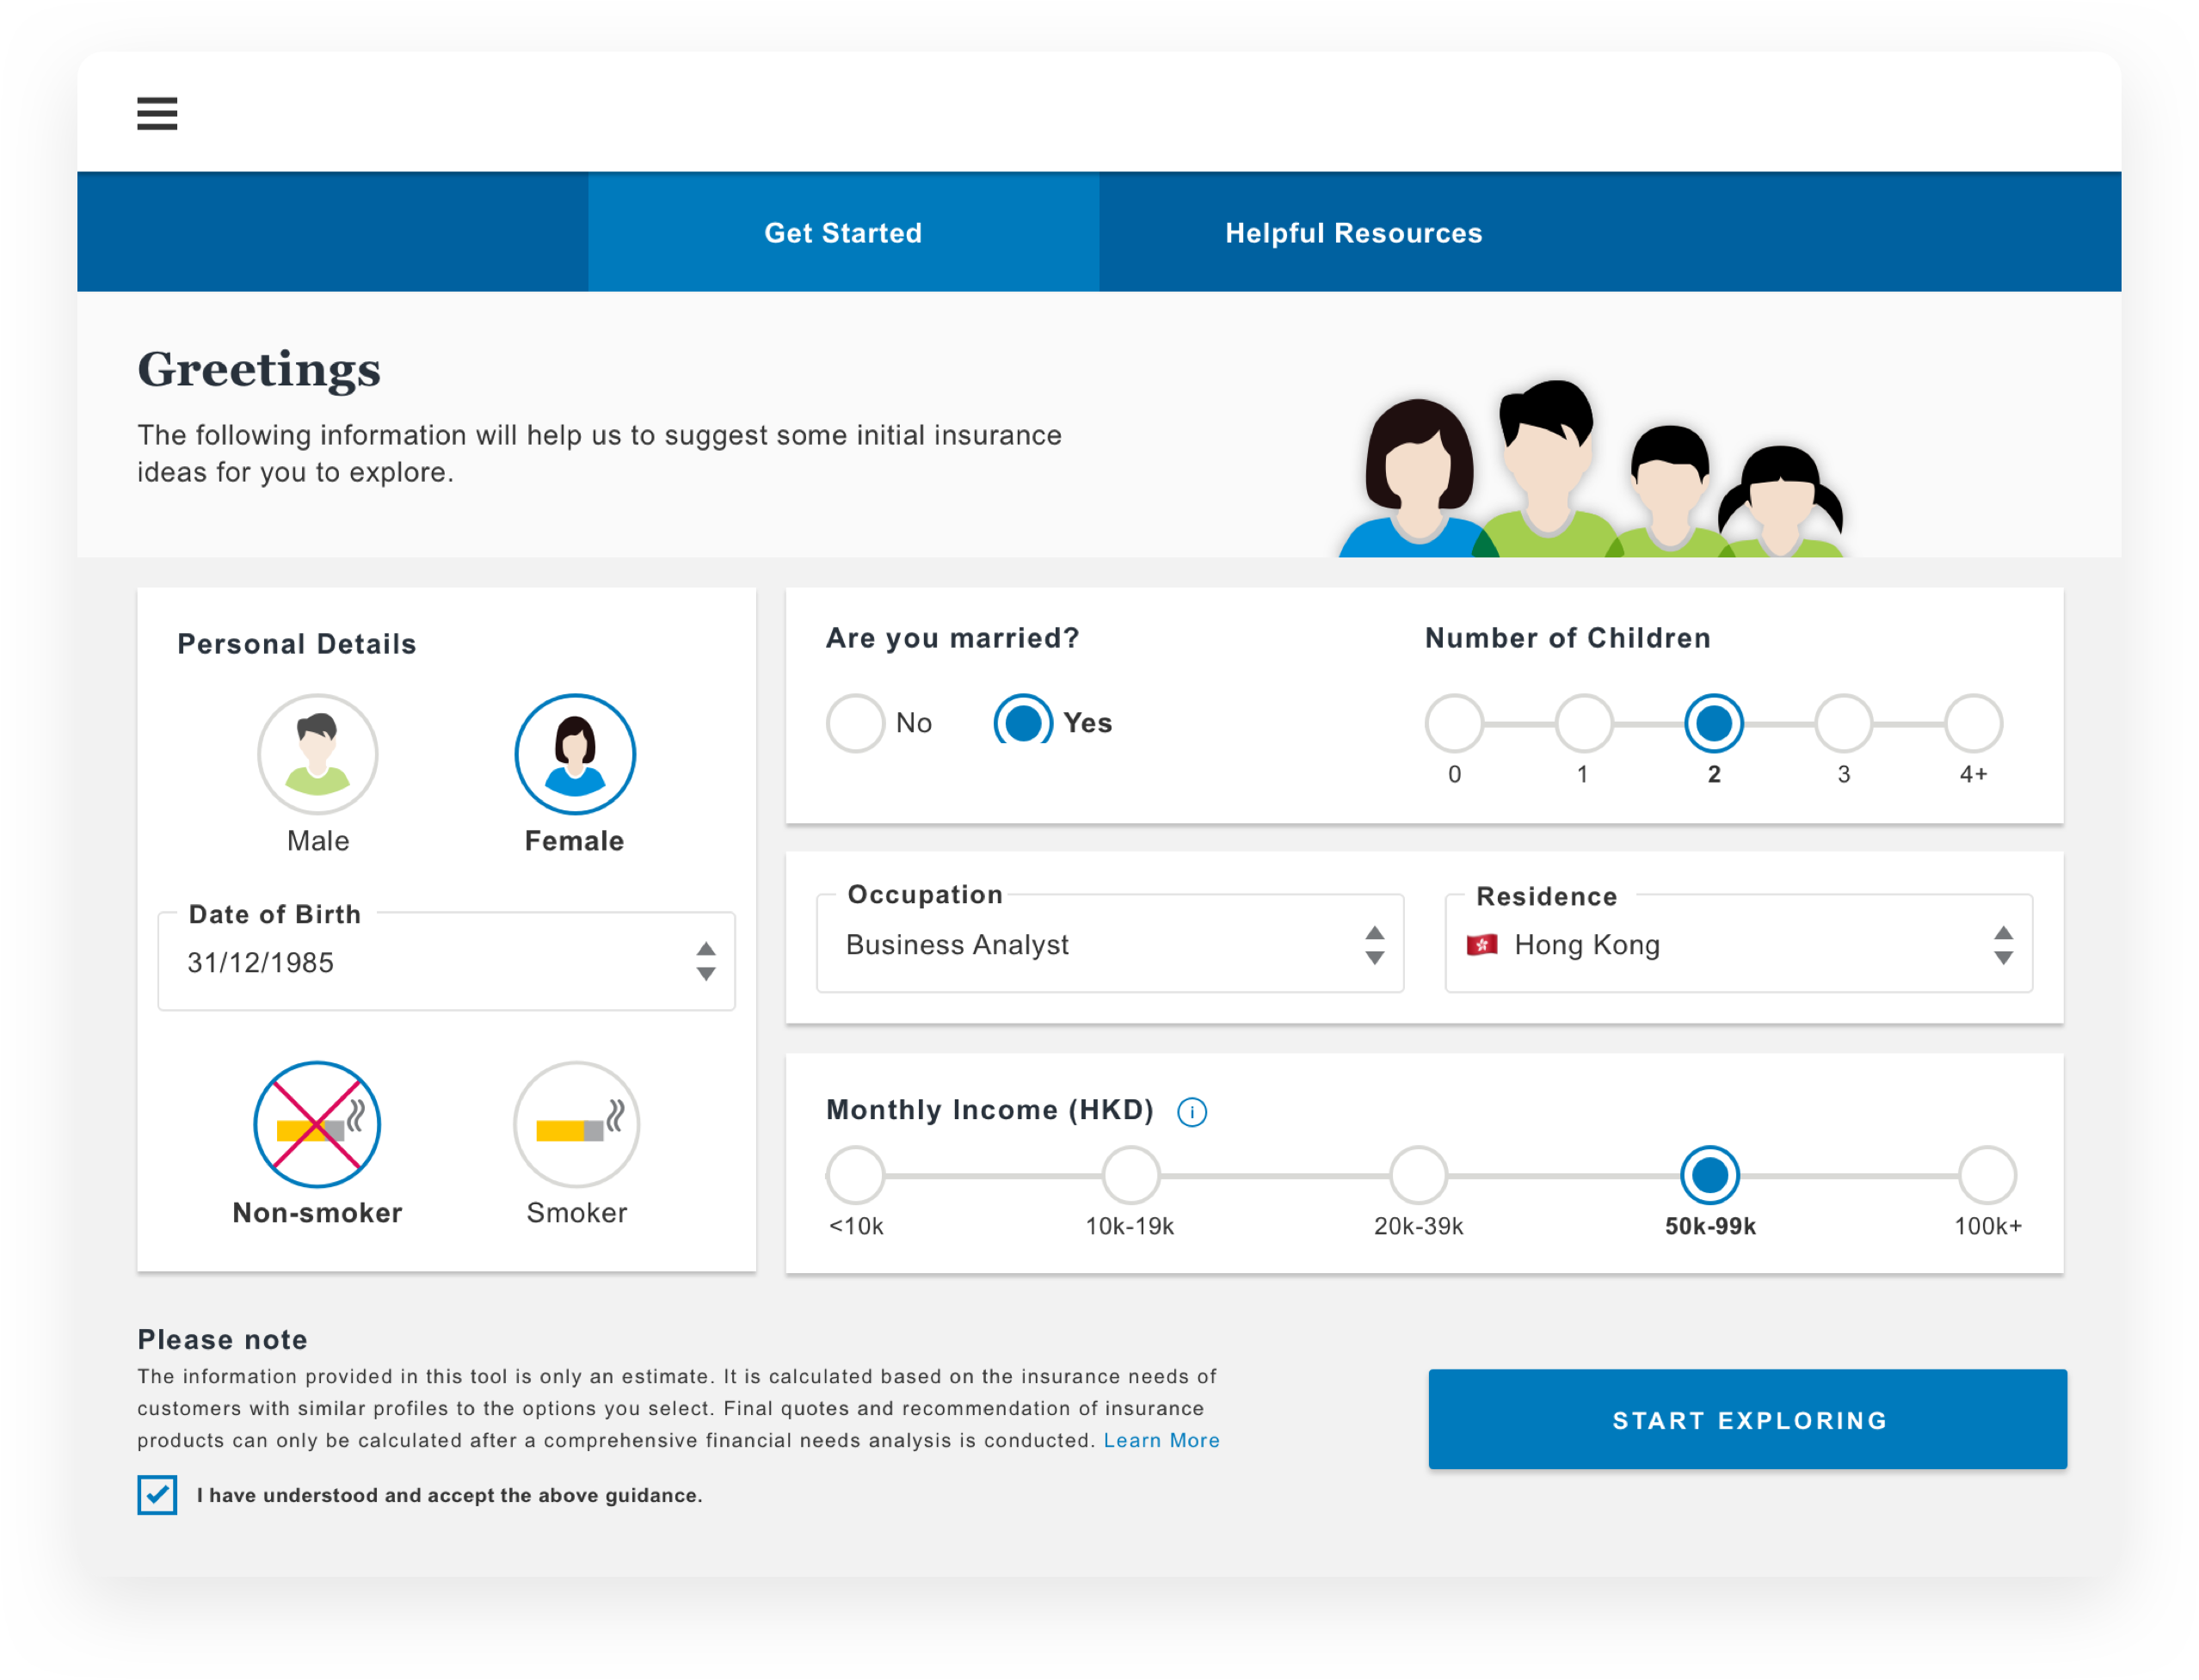Select Yes for married question
This screenshot has width=2199, height=1680.
(x=1022, y=723)
